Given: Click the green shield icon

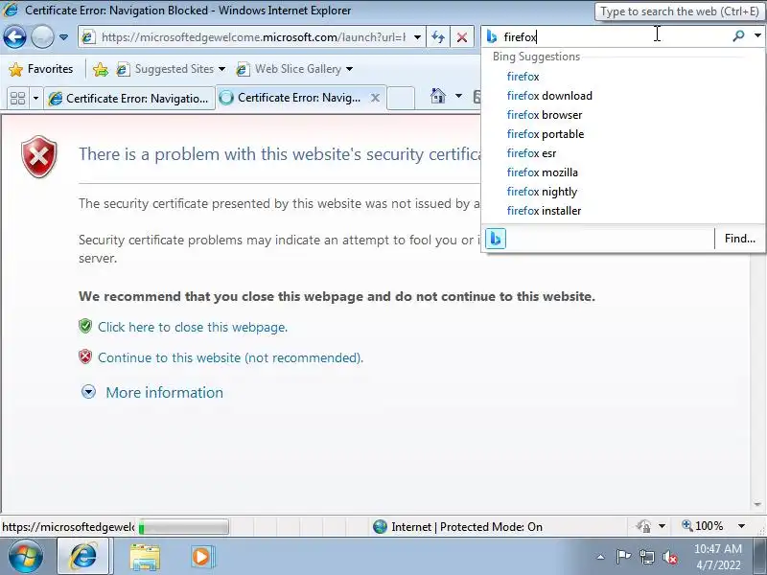Looking at the screenshot, I should [x=85, y=326].
